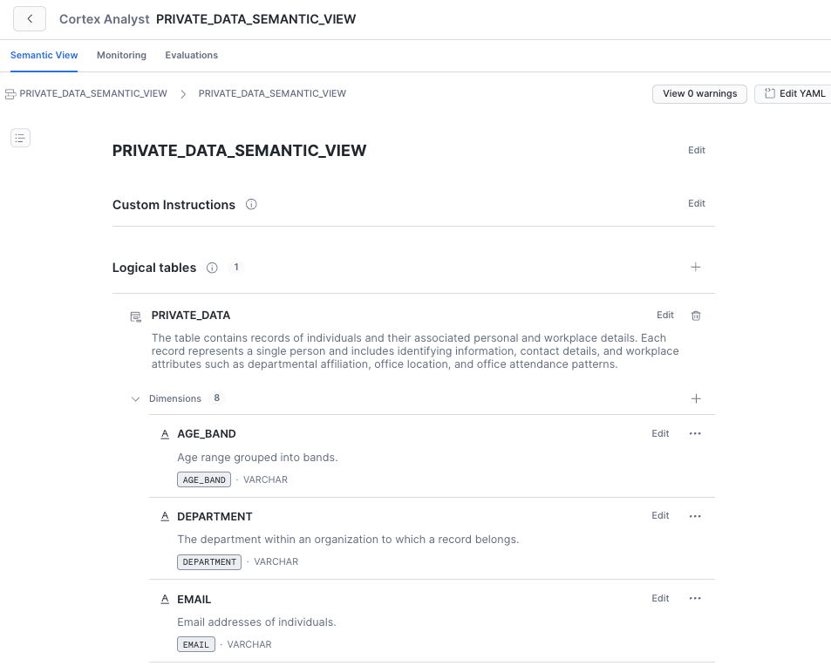The width and height of the screenshot is (831, 666).
Task: Click the breadcrumb chevron separator
Action: tap(183, 94)
